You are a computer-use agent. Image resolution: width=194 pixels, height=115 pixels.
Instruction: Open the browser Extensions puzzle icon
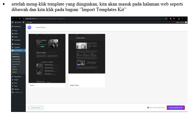click(174, 19)
